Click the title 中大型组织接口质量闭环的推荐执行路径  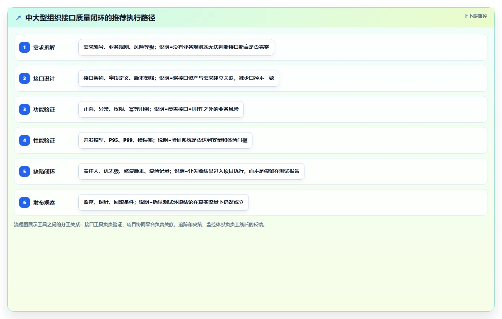[x=90, y=18]
